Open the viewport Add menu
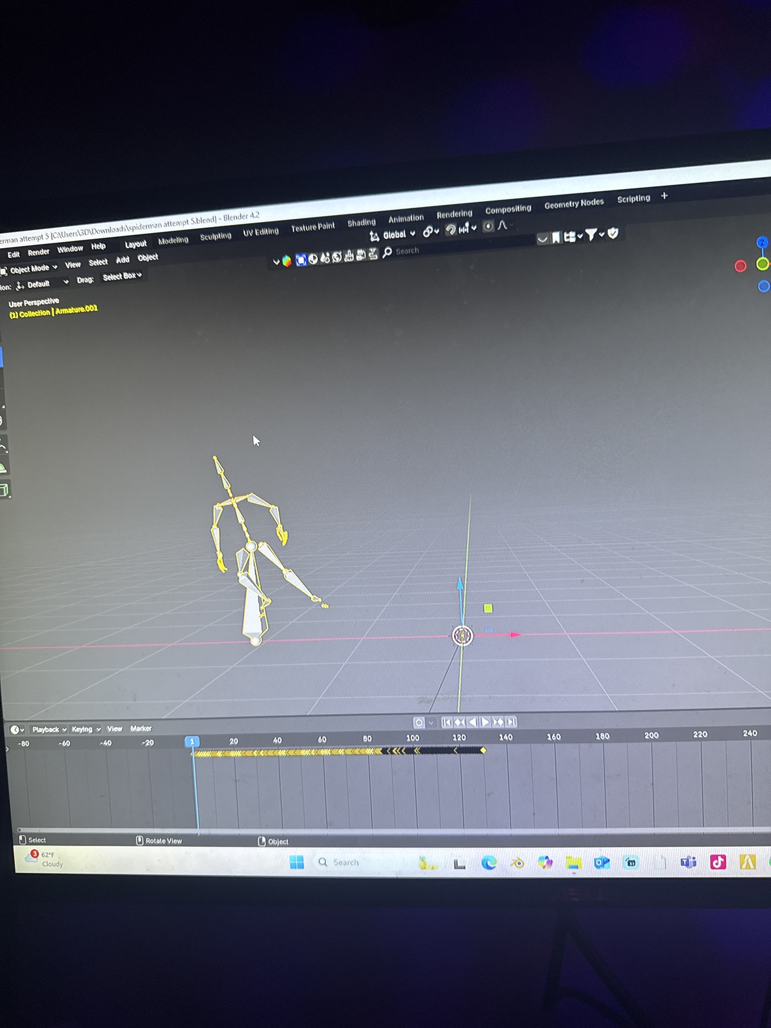The image size is (771, 1028). point(123,260)
